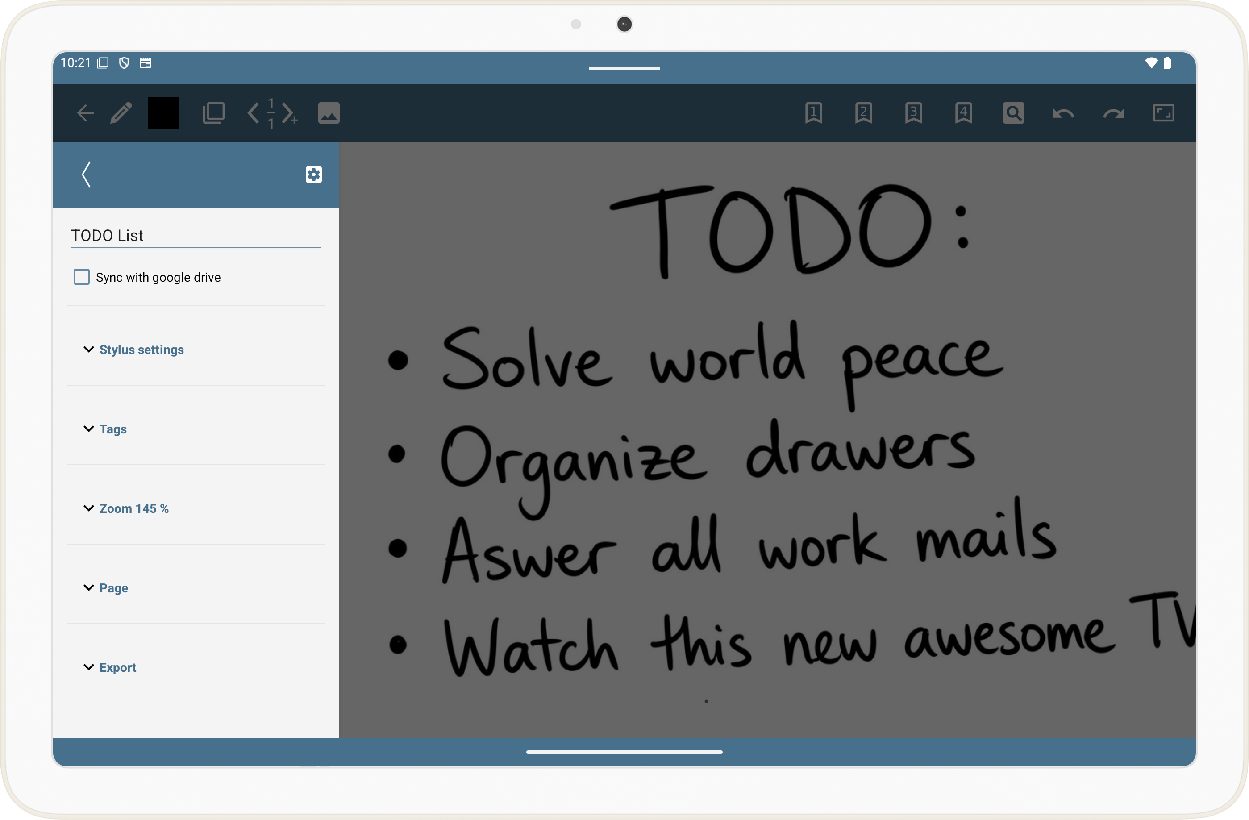Collapse side panel with chevron

point(87,174)
